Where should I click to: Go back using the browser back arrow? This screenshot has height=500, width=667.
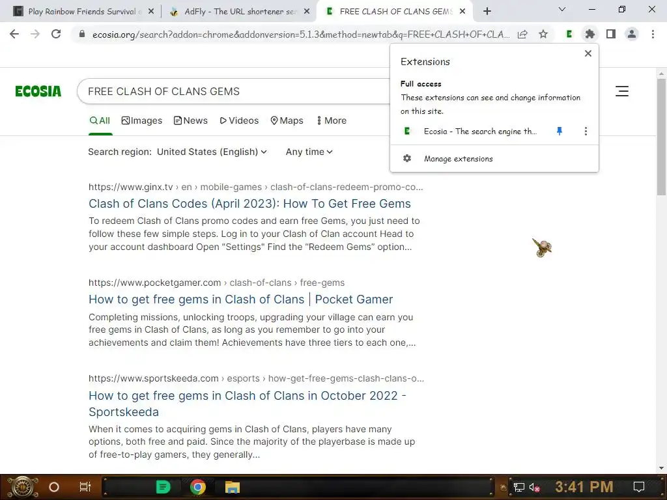pyautogui.click(x=14, y=34)
